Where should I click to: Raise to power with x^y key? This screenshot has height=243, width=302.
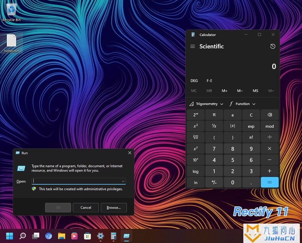(x=195, y=148)
